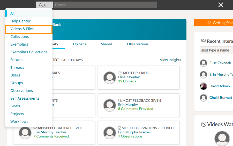Select Self Assessments filter option
Viewport: 233px width, 146px height.
[25, 98]
